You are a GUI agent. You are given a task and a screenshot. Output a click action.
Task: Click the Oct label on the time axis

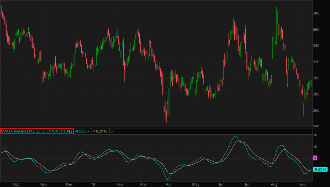[x=16, y=184]
